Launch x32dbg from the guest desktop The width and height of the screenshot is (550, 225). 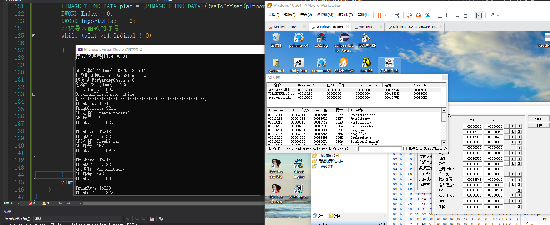point(321,40)
